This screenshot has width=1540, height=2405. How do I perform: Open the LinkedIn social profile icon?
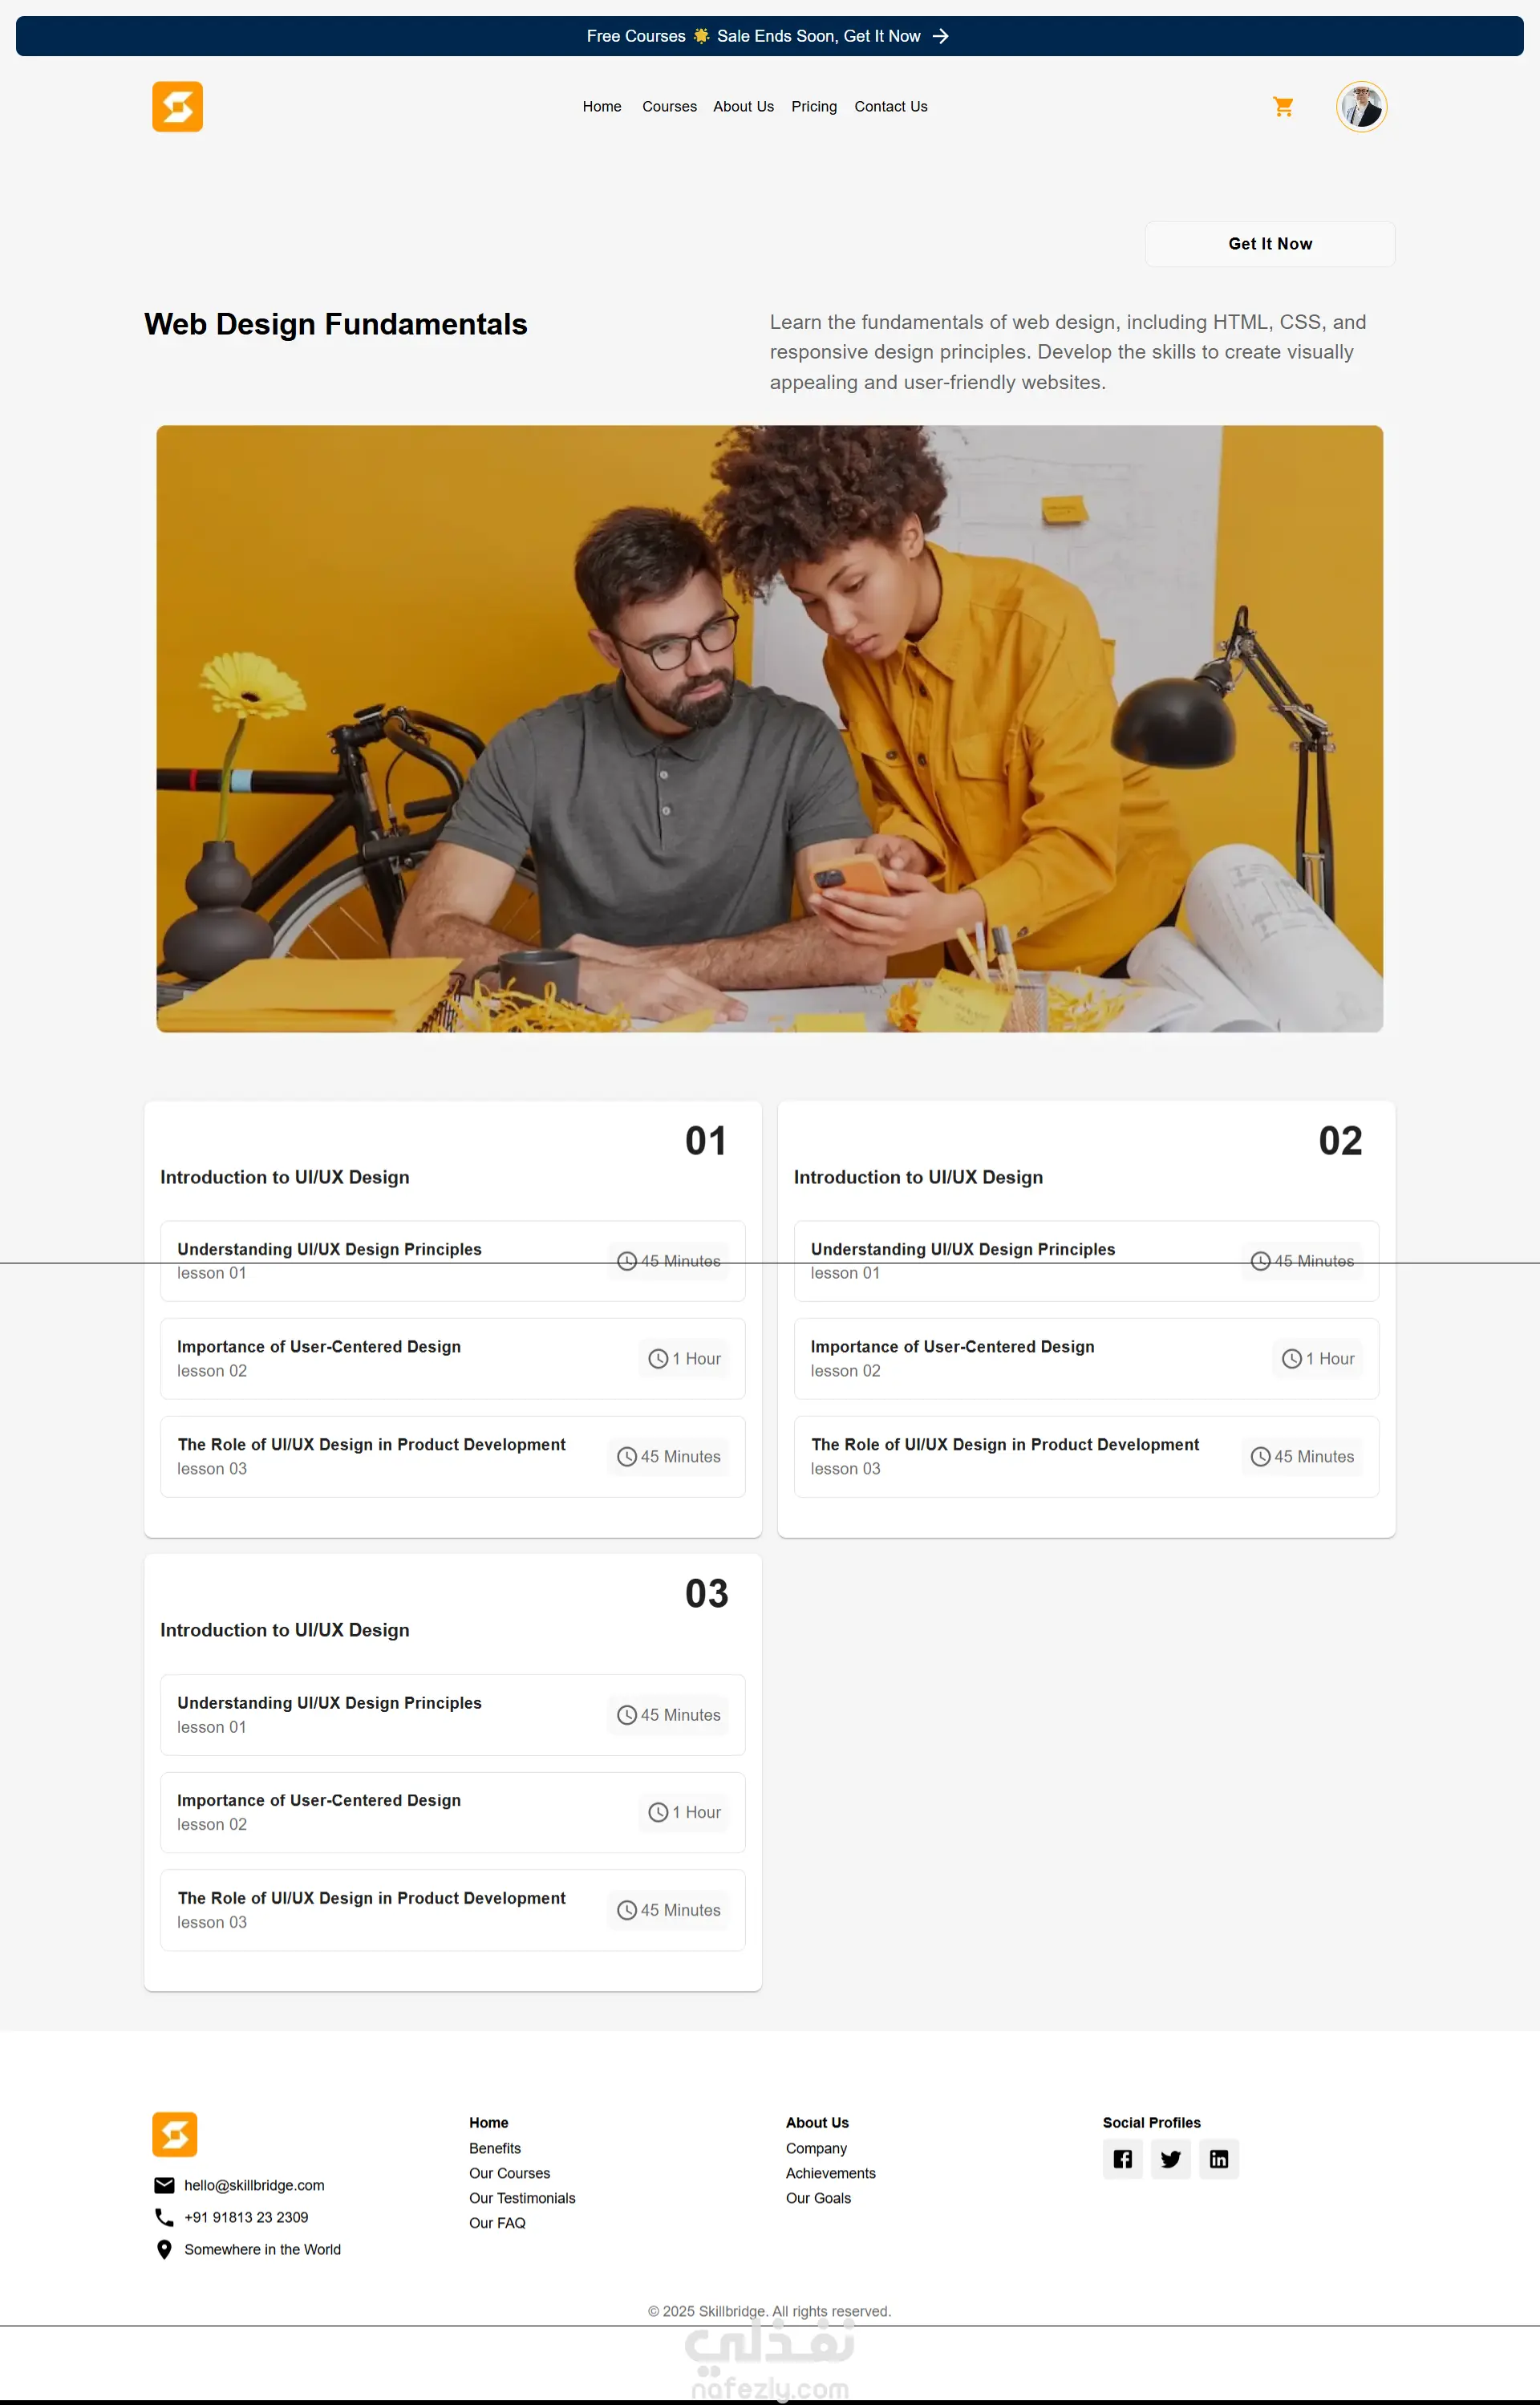pos(1218,2159)
